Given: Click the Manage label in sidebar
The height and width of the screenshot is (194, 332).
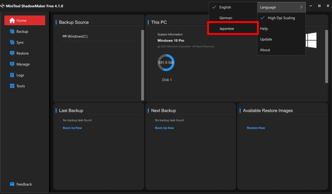Looking at the screenshot, I should (x=23, y=64).
